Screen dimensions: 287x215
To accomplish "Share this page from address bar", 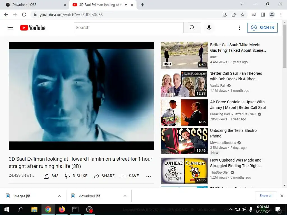I will click(x=234, y=15).
